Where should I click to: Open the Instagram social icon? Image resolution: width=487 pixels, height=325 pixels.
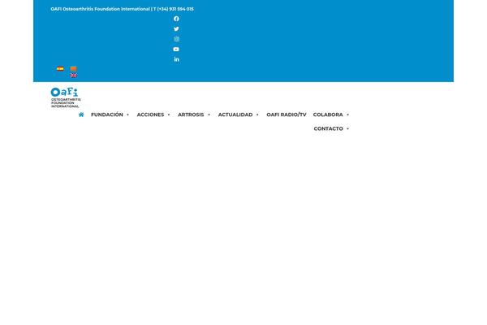click(x=176, y=39)
